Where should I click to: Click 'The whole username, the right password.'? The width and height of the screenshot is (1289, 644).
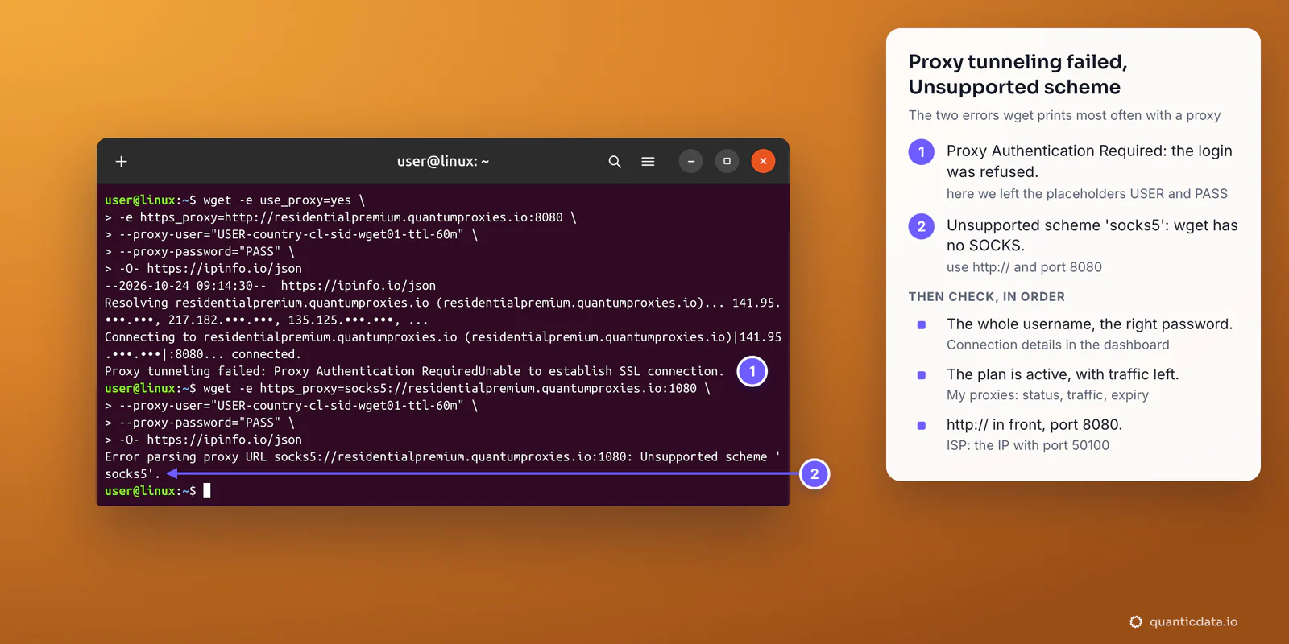point(1089,324)
